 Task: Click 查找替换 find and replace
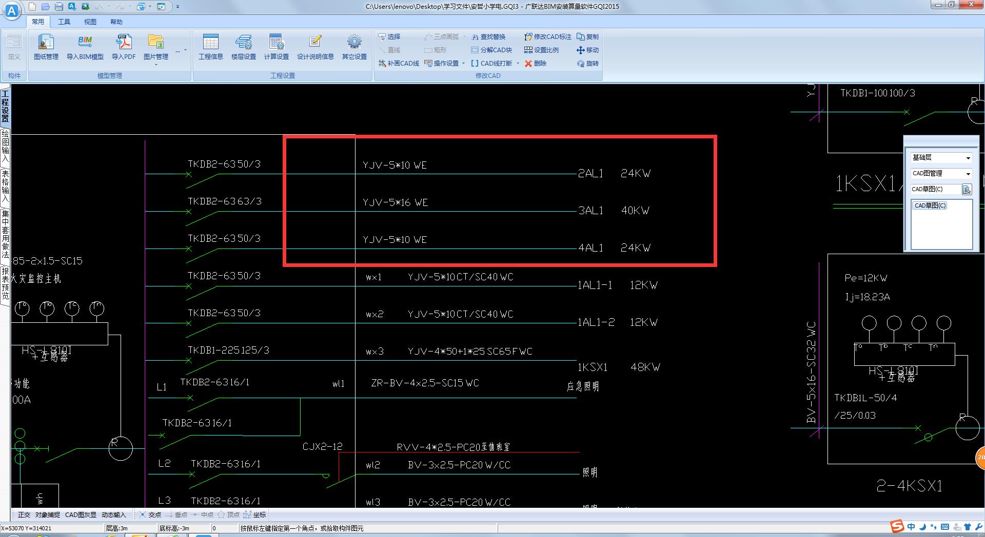pos(489,37)
